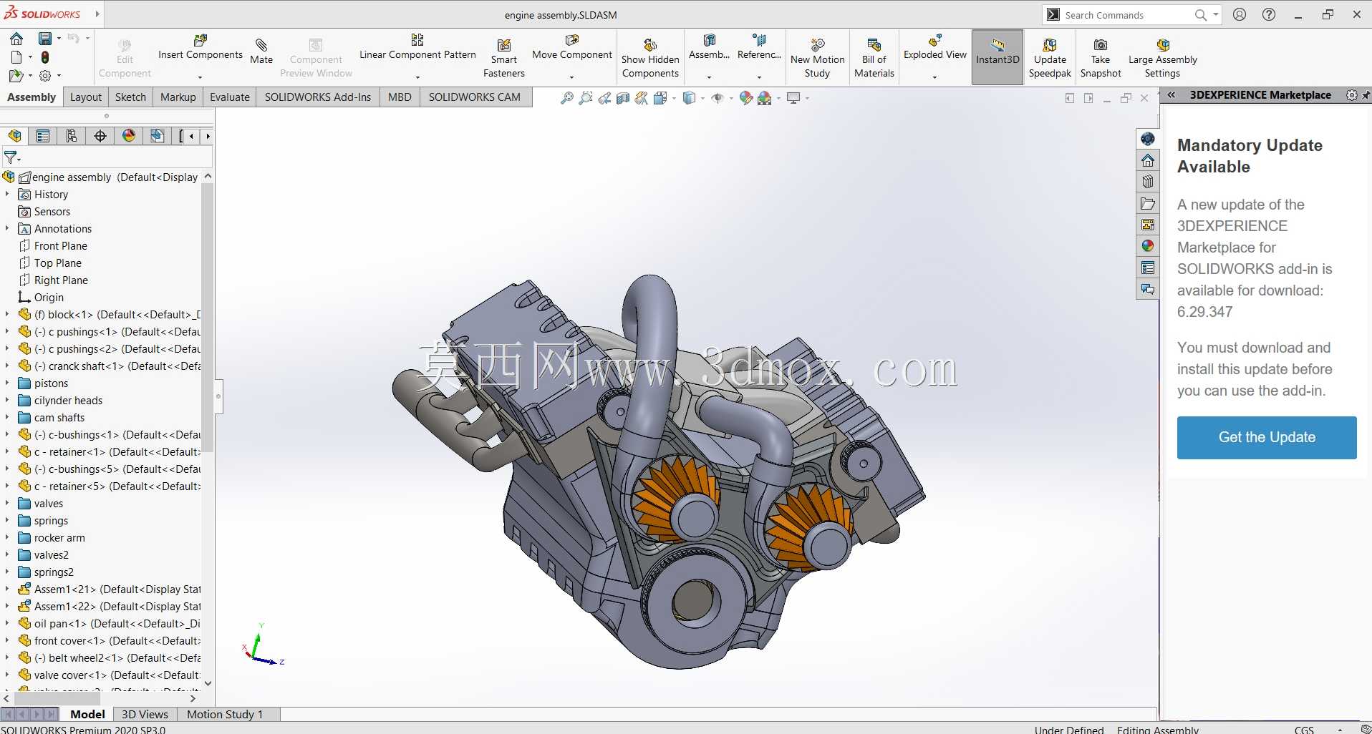The width and height of the screenshot is (1372, 734).
Task: Switch to the Sketch tab
Action: click(x=130, y=97)
